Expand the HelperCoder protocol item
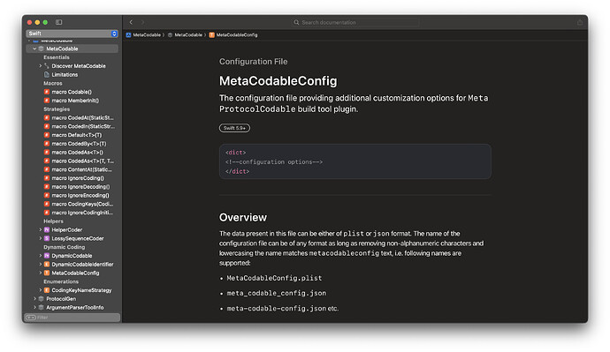This screenshot has width=610, height=352. tap(40, 229)
